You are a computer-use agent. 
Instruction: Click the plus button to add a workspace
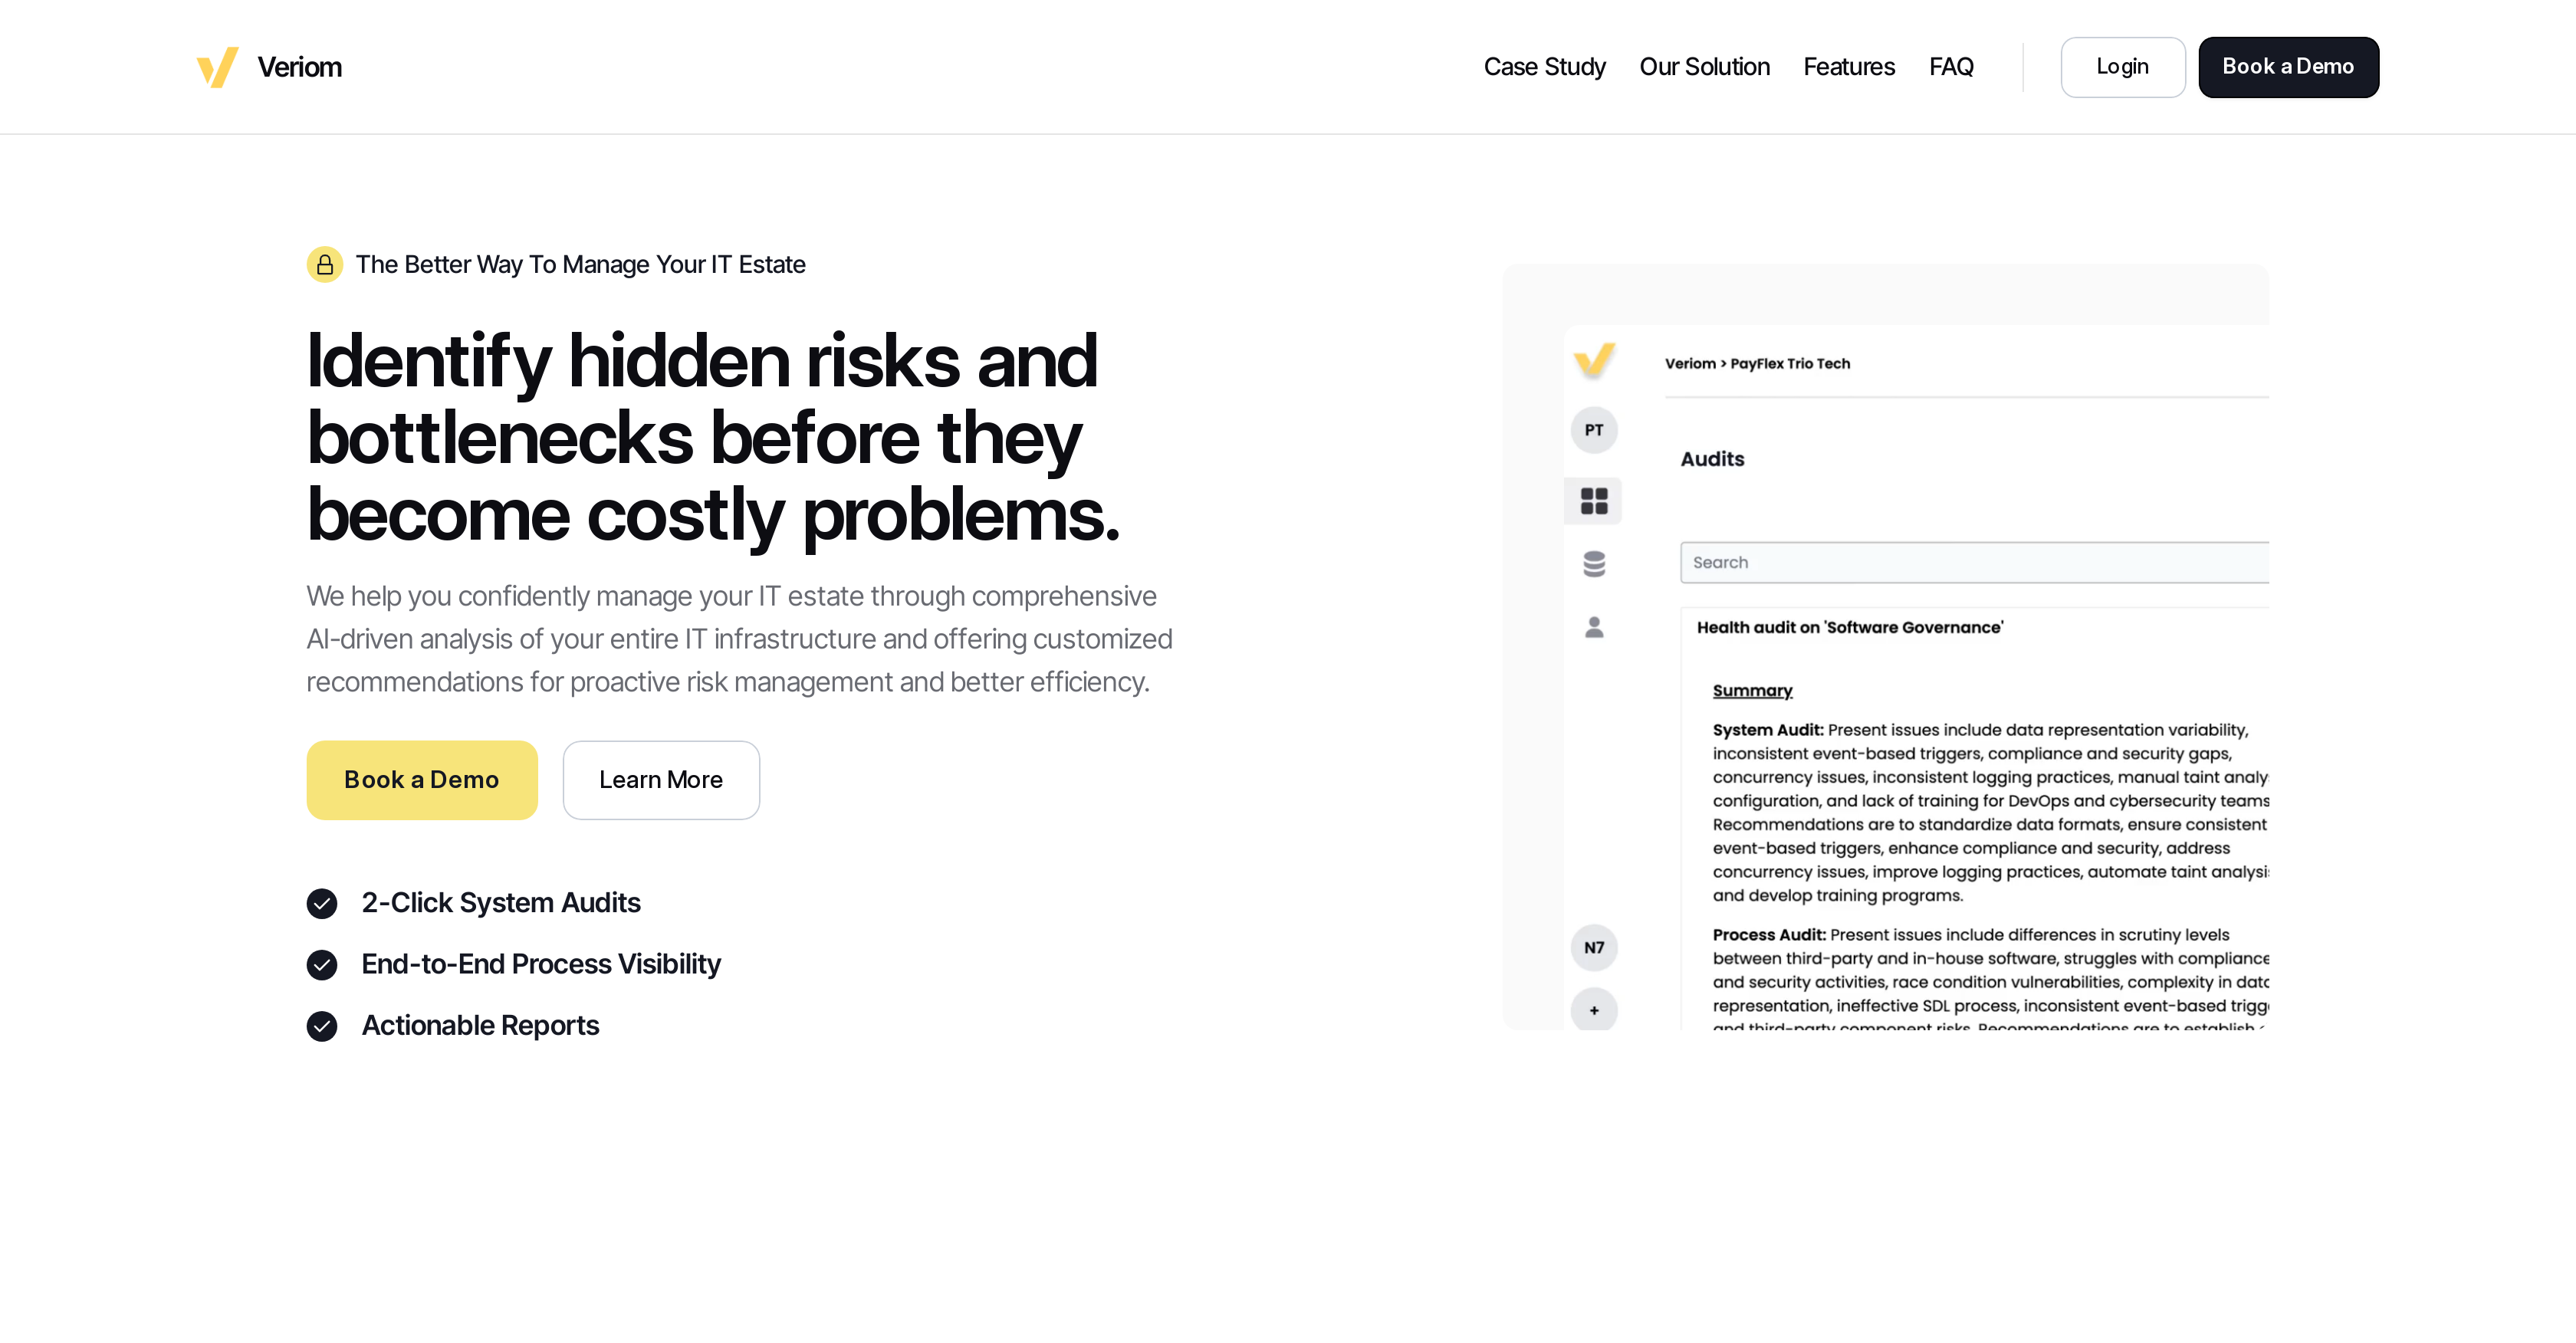(x=1594, y=1010)
